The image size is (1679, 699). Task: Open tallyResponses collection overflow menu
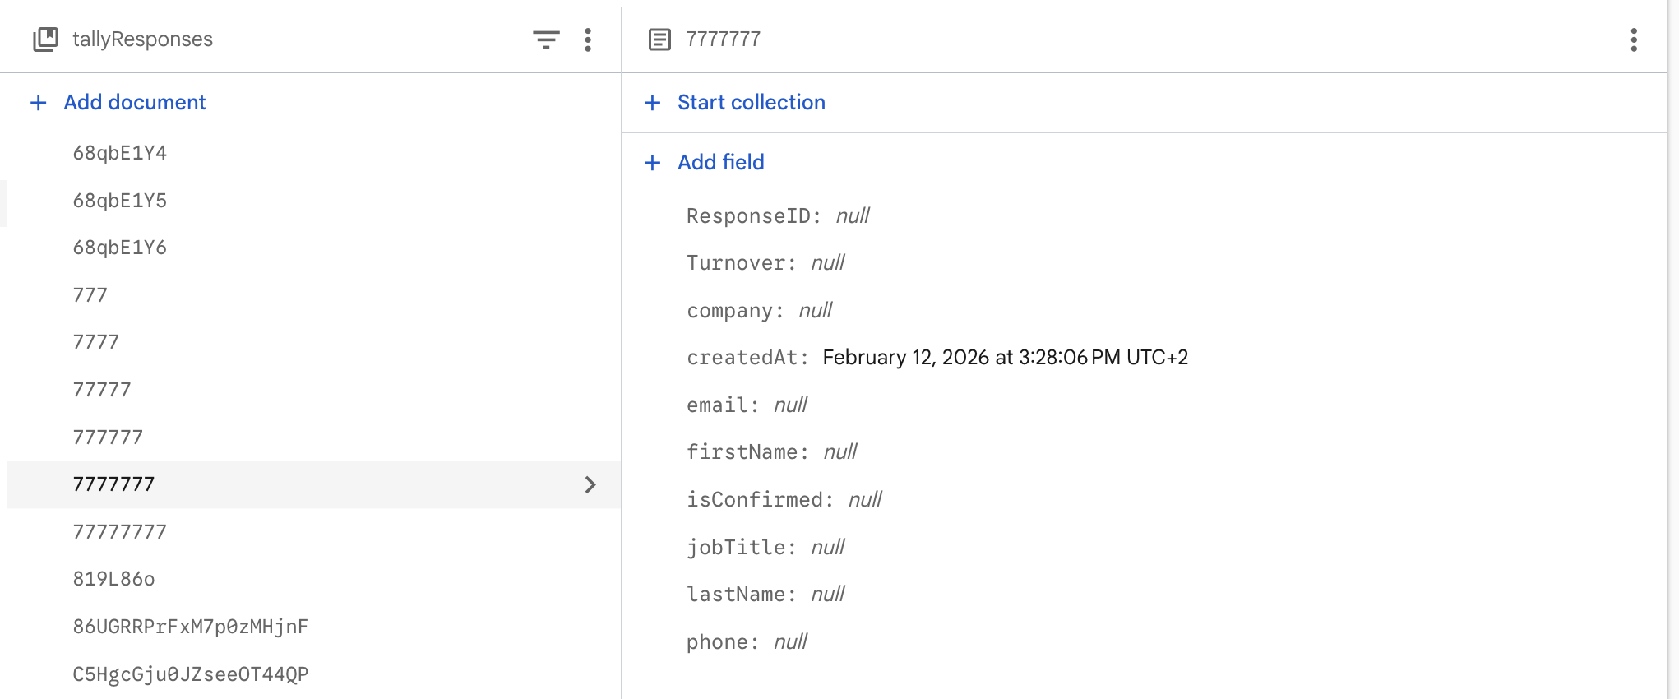tap(588, 39)
